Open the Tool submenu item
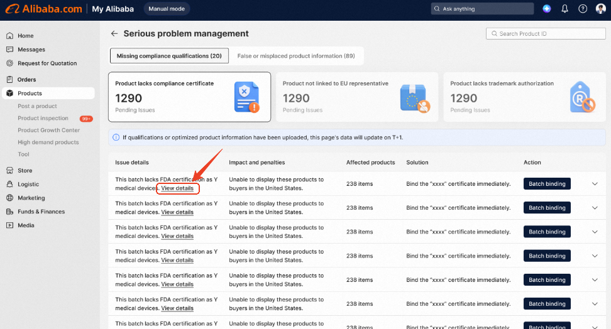This screenshot has width=611, height=329. click(x=23, y=154)
